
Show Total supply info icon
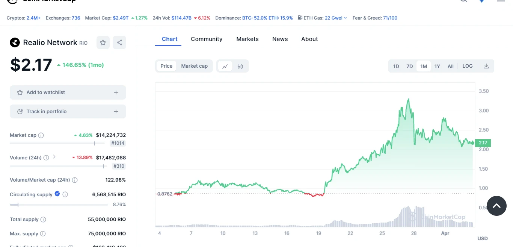(x=43, y=220)
